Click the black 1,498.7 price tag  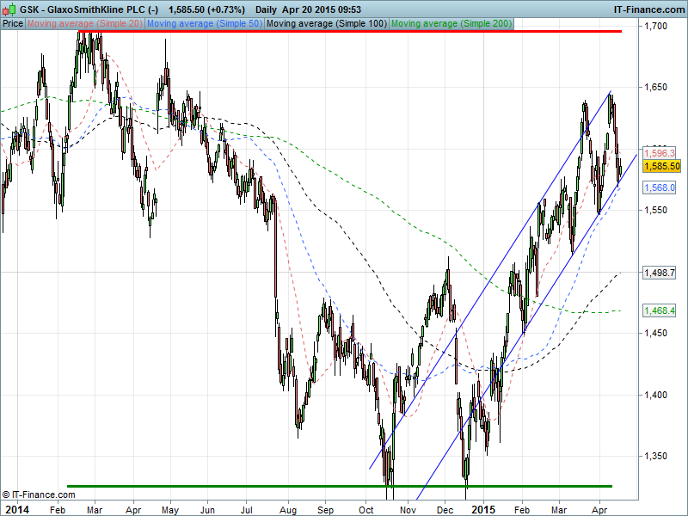(x=660, y=273)
